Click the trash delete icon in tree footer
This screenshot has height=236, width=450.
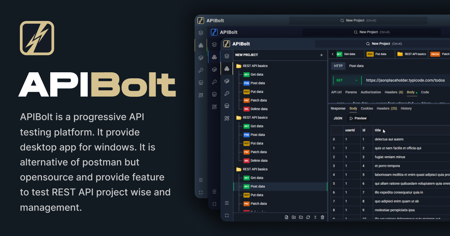pyautogui.click(x=322, y=217)
